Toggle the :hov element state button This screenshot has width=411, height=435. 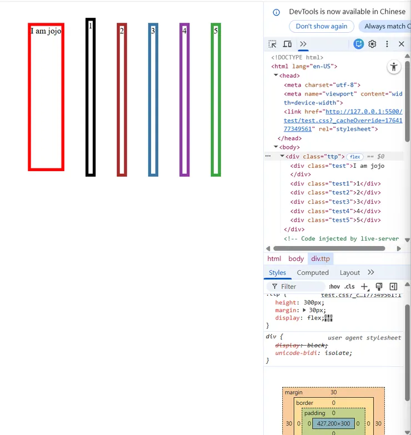pyautogui.click(x=334, y=287)
